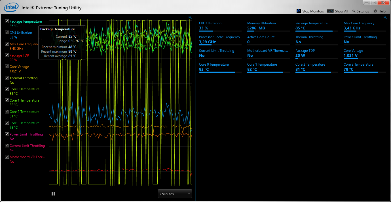The height and width of the screenshot is (202, 391).
Task: Click Show All button
Action: pos(337,11)
